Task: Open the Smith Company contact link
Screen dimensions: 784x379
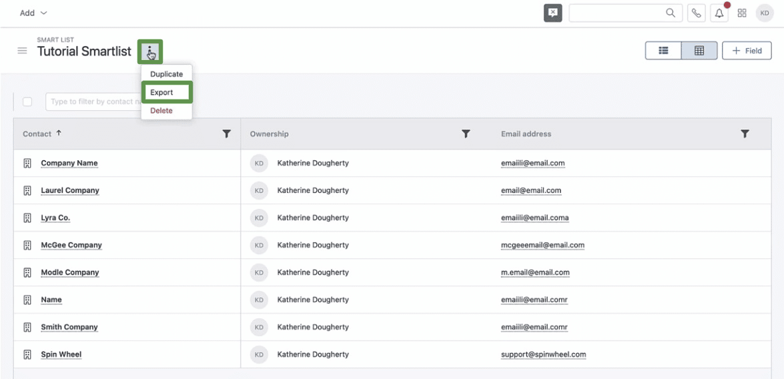Action: click(x=69, y=327)
